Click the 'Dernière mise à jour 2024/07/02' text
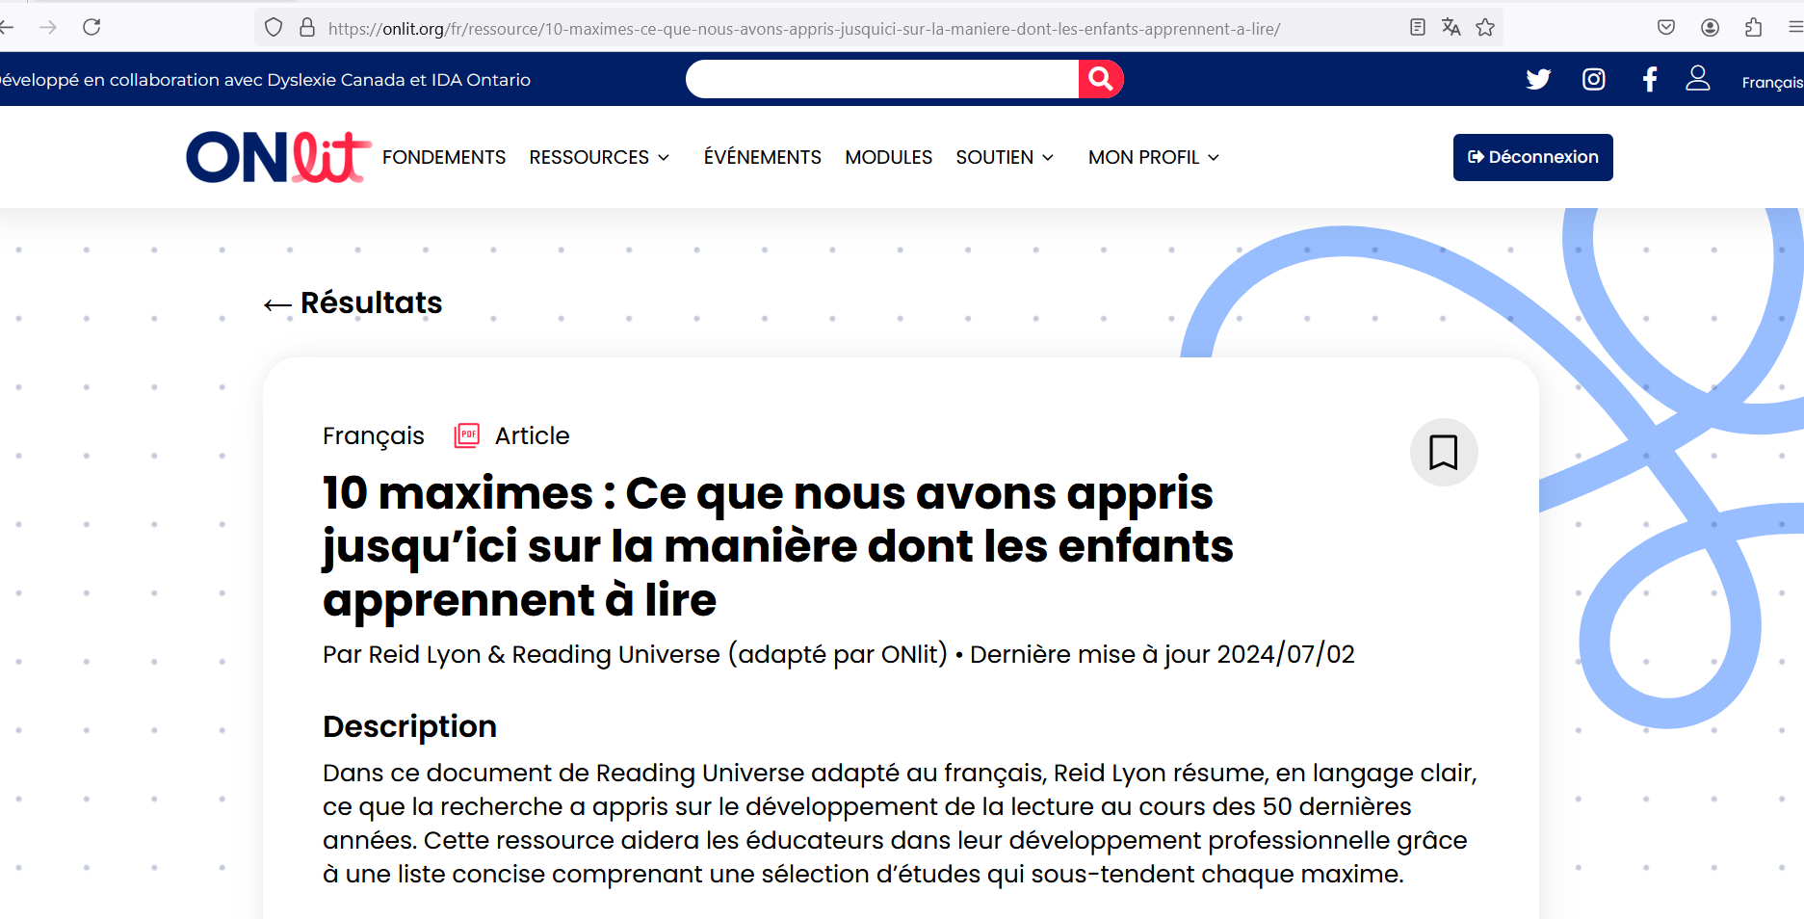 click(1162, 654)
